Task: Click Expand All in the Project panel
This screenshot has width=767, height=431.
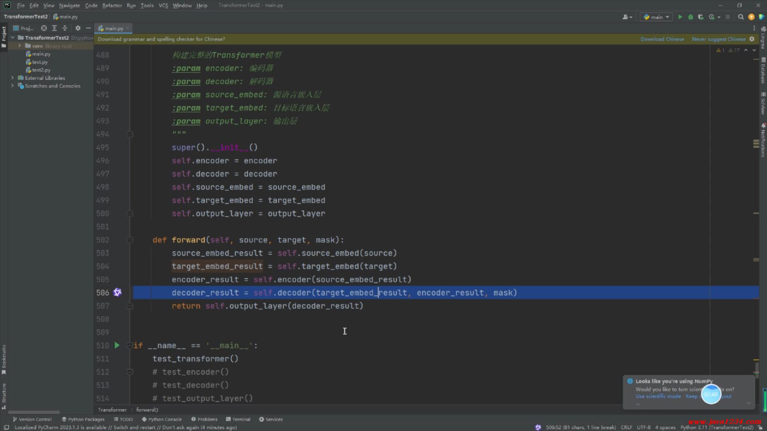Action: (54, 28)
